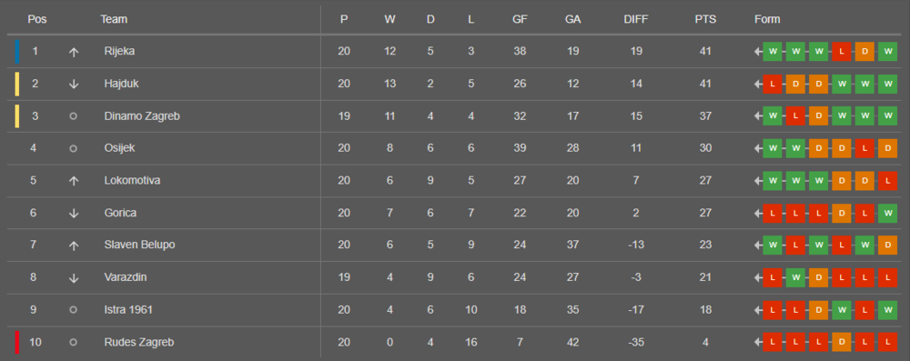Open the Slaven Belupo team link
The width and height of the screenshot is (910, 361).
(x=139, y=245)
